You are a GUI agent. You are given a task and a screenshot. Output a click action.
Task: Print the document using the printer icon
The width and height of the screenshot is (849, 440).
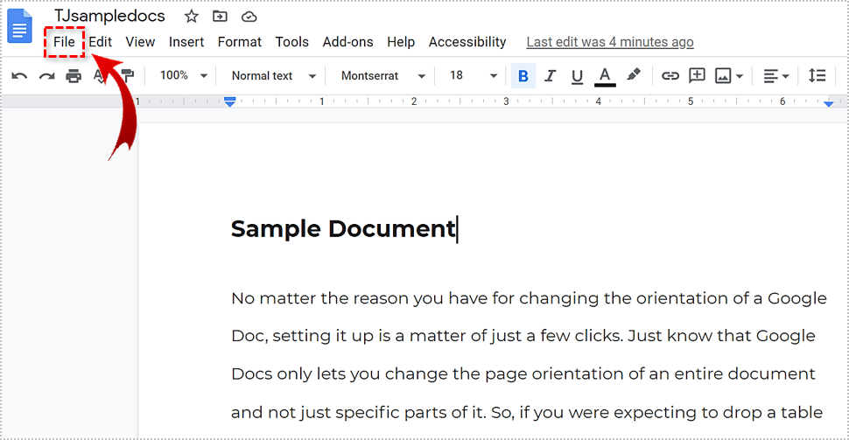(74, 76)
